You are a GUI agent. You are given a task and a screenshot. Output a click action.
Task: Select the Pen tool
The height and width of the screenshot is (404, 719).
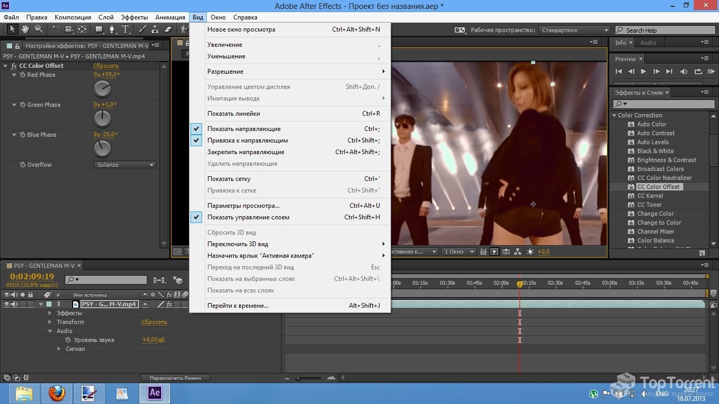(x=113, y=29)
